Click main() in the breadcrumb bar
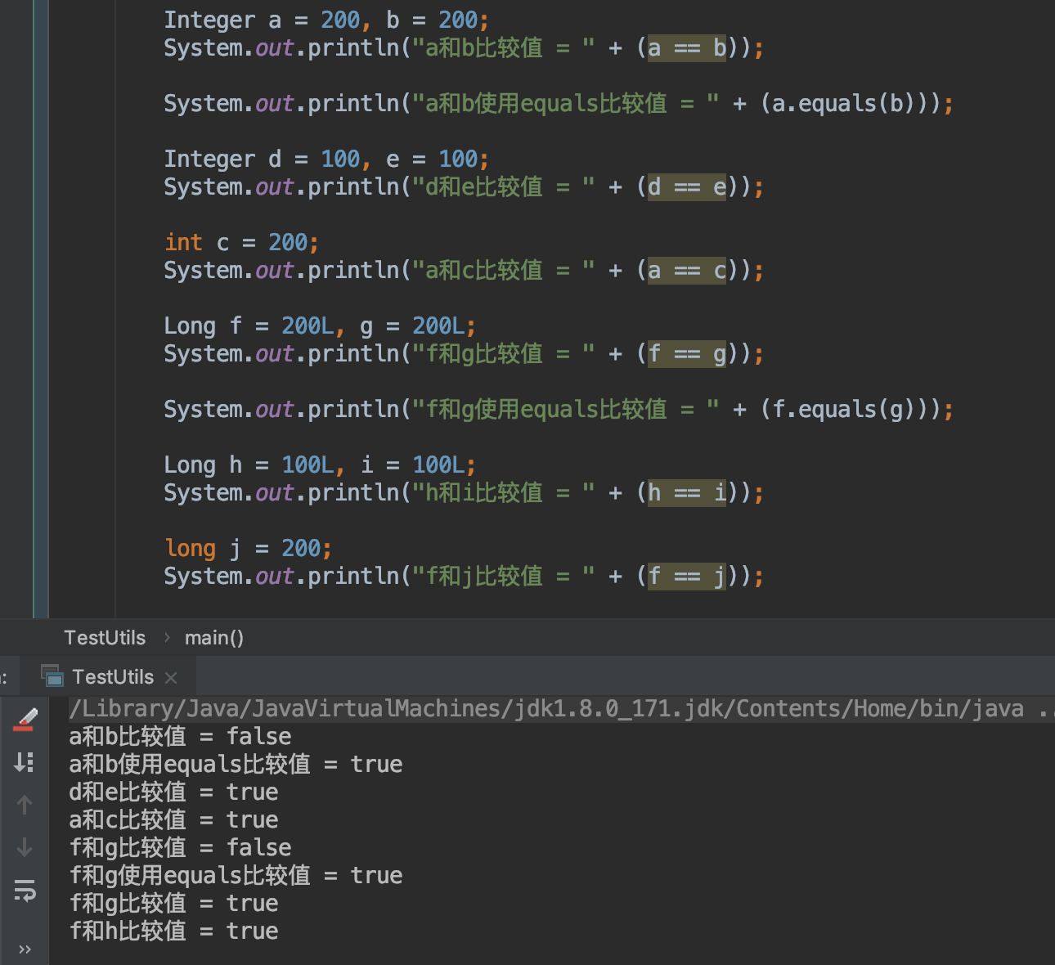Viewport: 1055px width, 965px height. tap(214, 638)
